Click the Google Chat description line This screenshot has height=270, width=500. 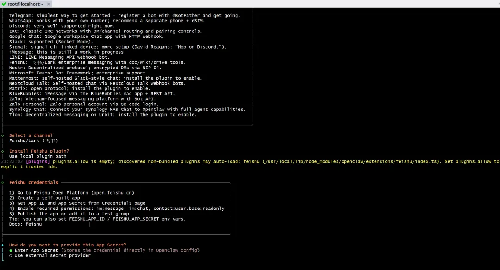[x=87, y=37]
